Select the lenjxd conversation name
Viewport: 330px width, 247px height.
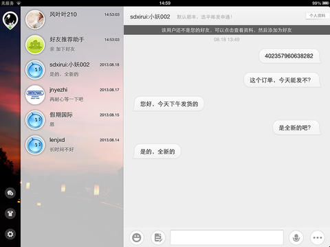[57, 140]
